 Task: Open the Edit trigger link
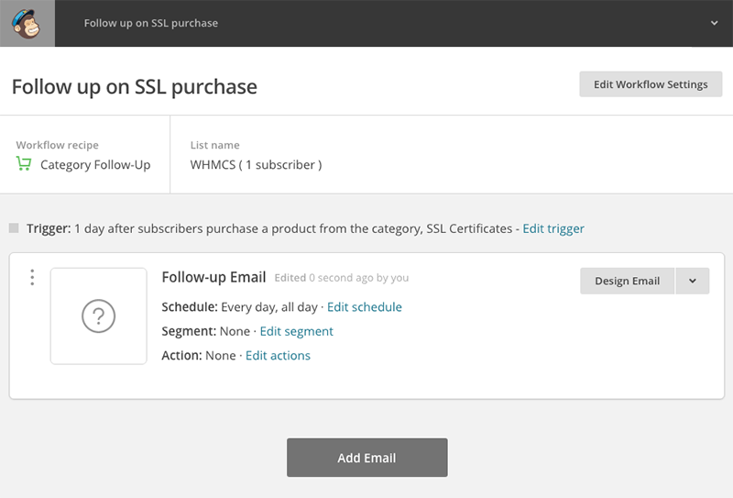[553, 228]
